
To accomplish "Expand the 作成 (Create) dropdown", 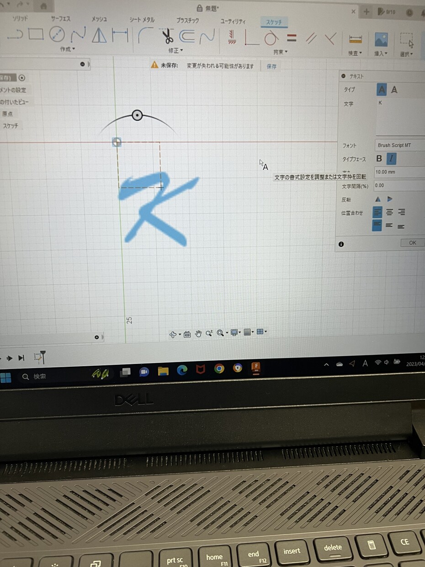I will point(68,48).
